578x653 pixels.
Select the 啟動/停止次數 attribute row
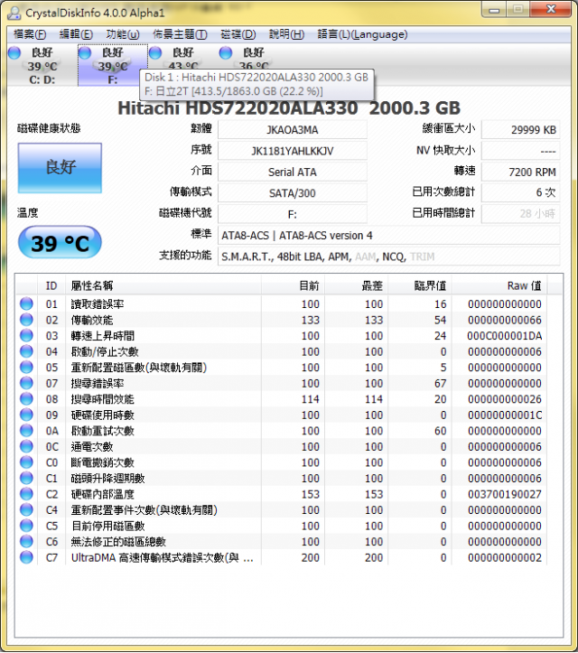(x=282, y=351)
